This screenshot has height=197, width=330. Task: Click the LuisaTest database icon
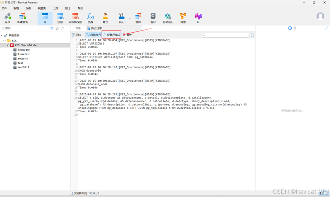pos(15,54)
